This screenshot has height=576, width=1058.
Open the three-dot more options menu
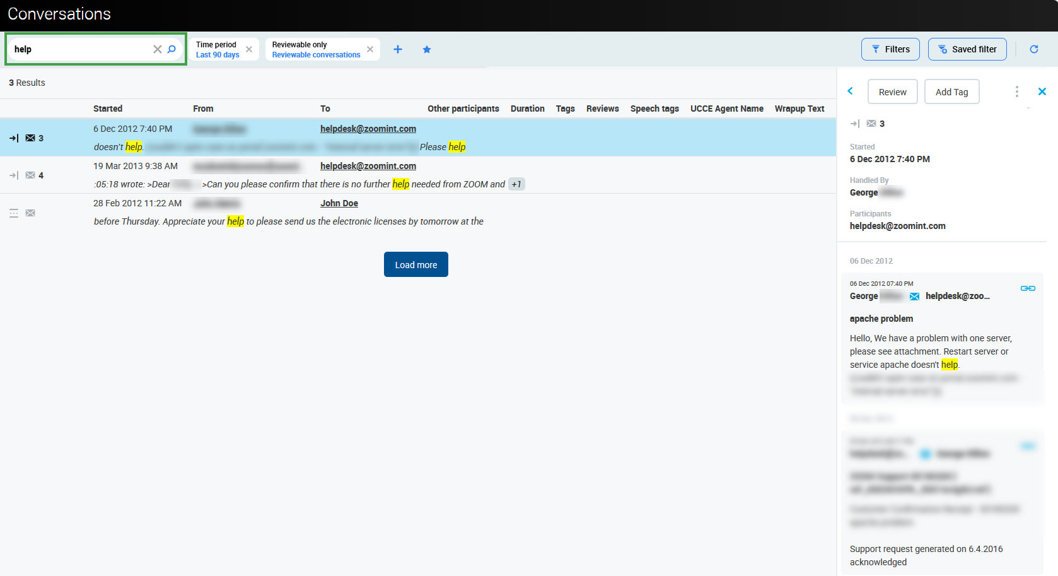click(1016, 91)
